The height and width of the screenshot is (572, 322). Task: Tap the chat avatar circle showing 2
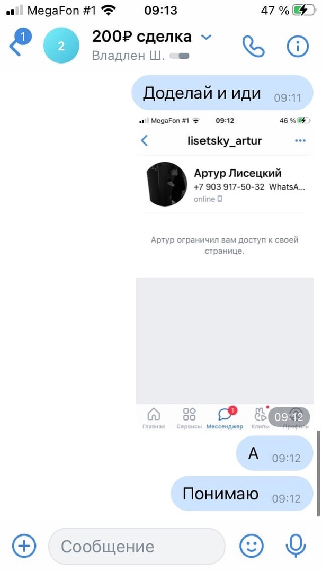point(61,46)
